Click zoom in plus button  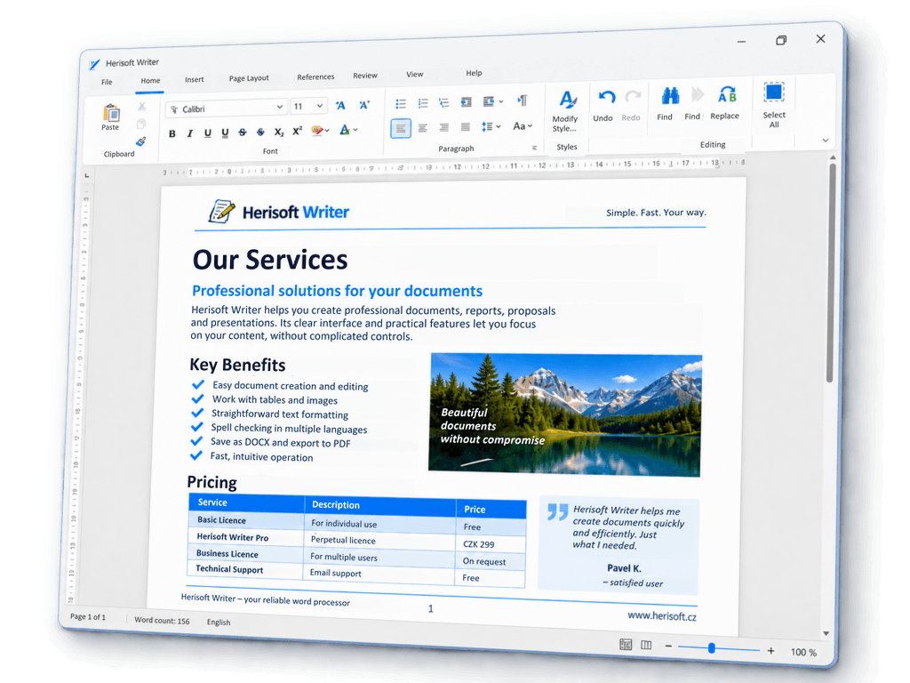(x=770, y=651)
